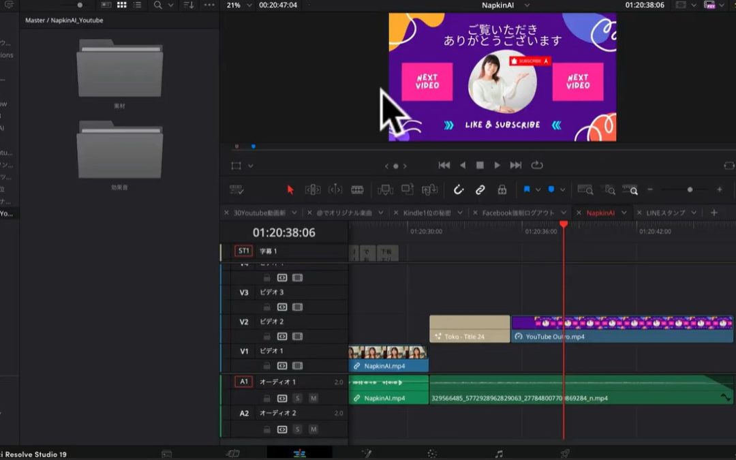Open the marker color dropdown

[563, 189]
